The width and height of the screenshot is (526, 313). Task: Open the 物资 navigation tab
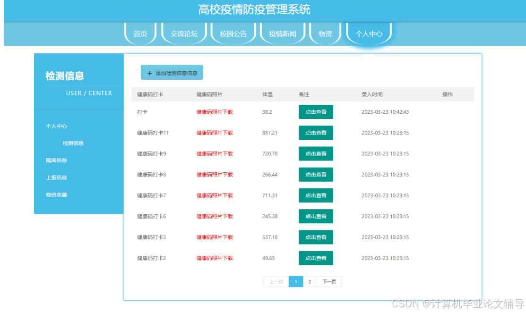tap(325, 33)
